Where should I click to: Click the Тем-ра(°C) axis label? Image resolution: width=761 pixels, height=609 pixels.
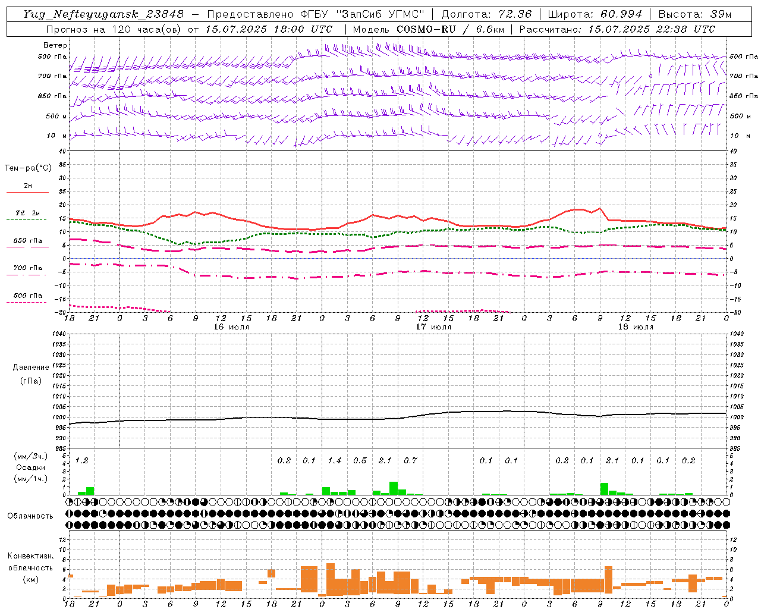pos(28,168)
